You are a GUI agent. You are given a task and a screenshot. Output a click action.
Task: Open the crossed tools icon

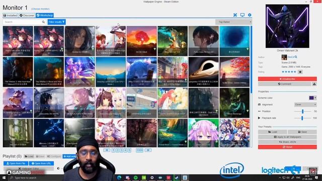point(235,15)
